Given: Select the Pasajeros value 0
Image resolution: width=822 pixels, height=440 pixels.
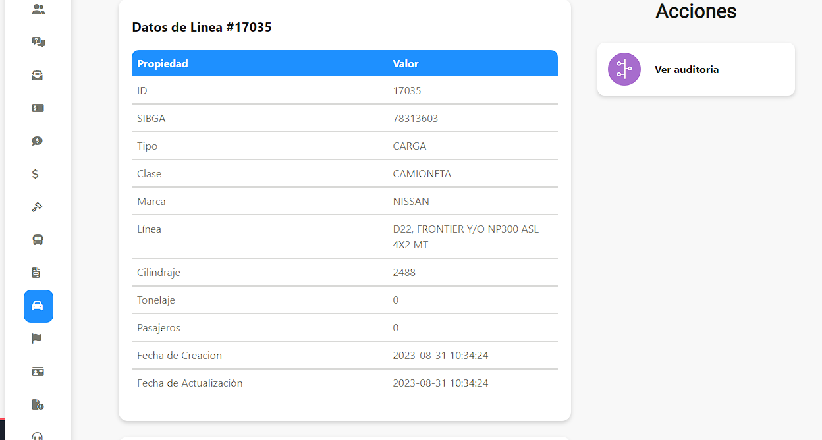Looking at the screenshot, I should click(x=396, y=328).
